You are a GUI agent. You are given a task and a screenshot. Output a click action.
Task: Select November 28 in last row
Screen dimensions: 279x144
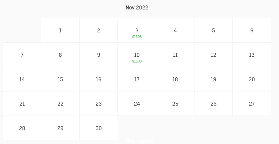click(x=22, y=128)
